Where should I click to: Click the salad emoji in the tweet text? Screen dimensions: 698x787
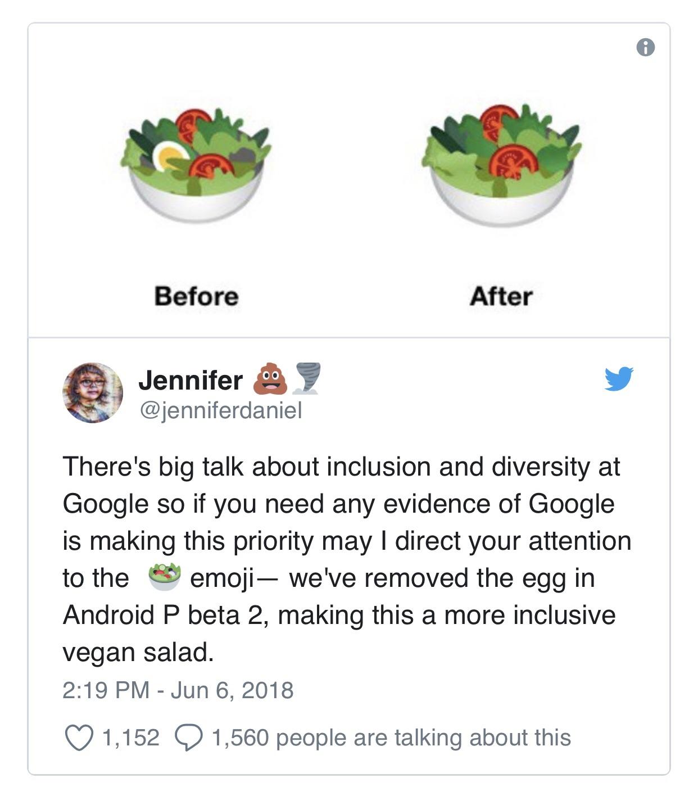pos(165,576)
